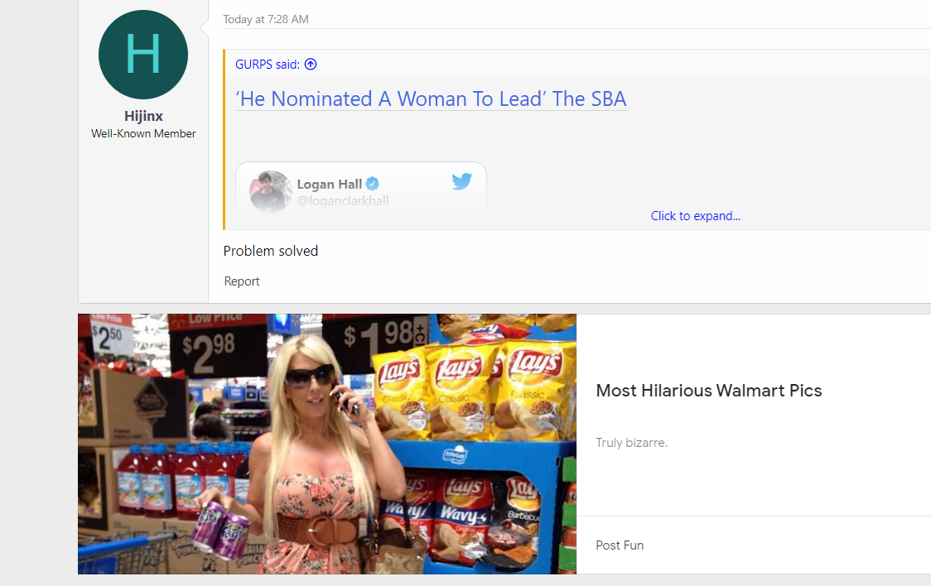Click Logan Hall's tweet profile picture

coord(270,191)
